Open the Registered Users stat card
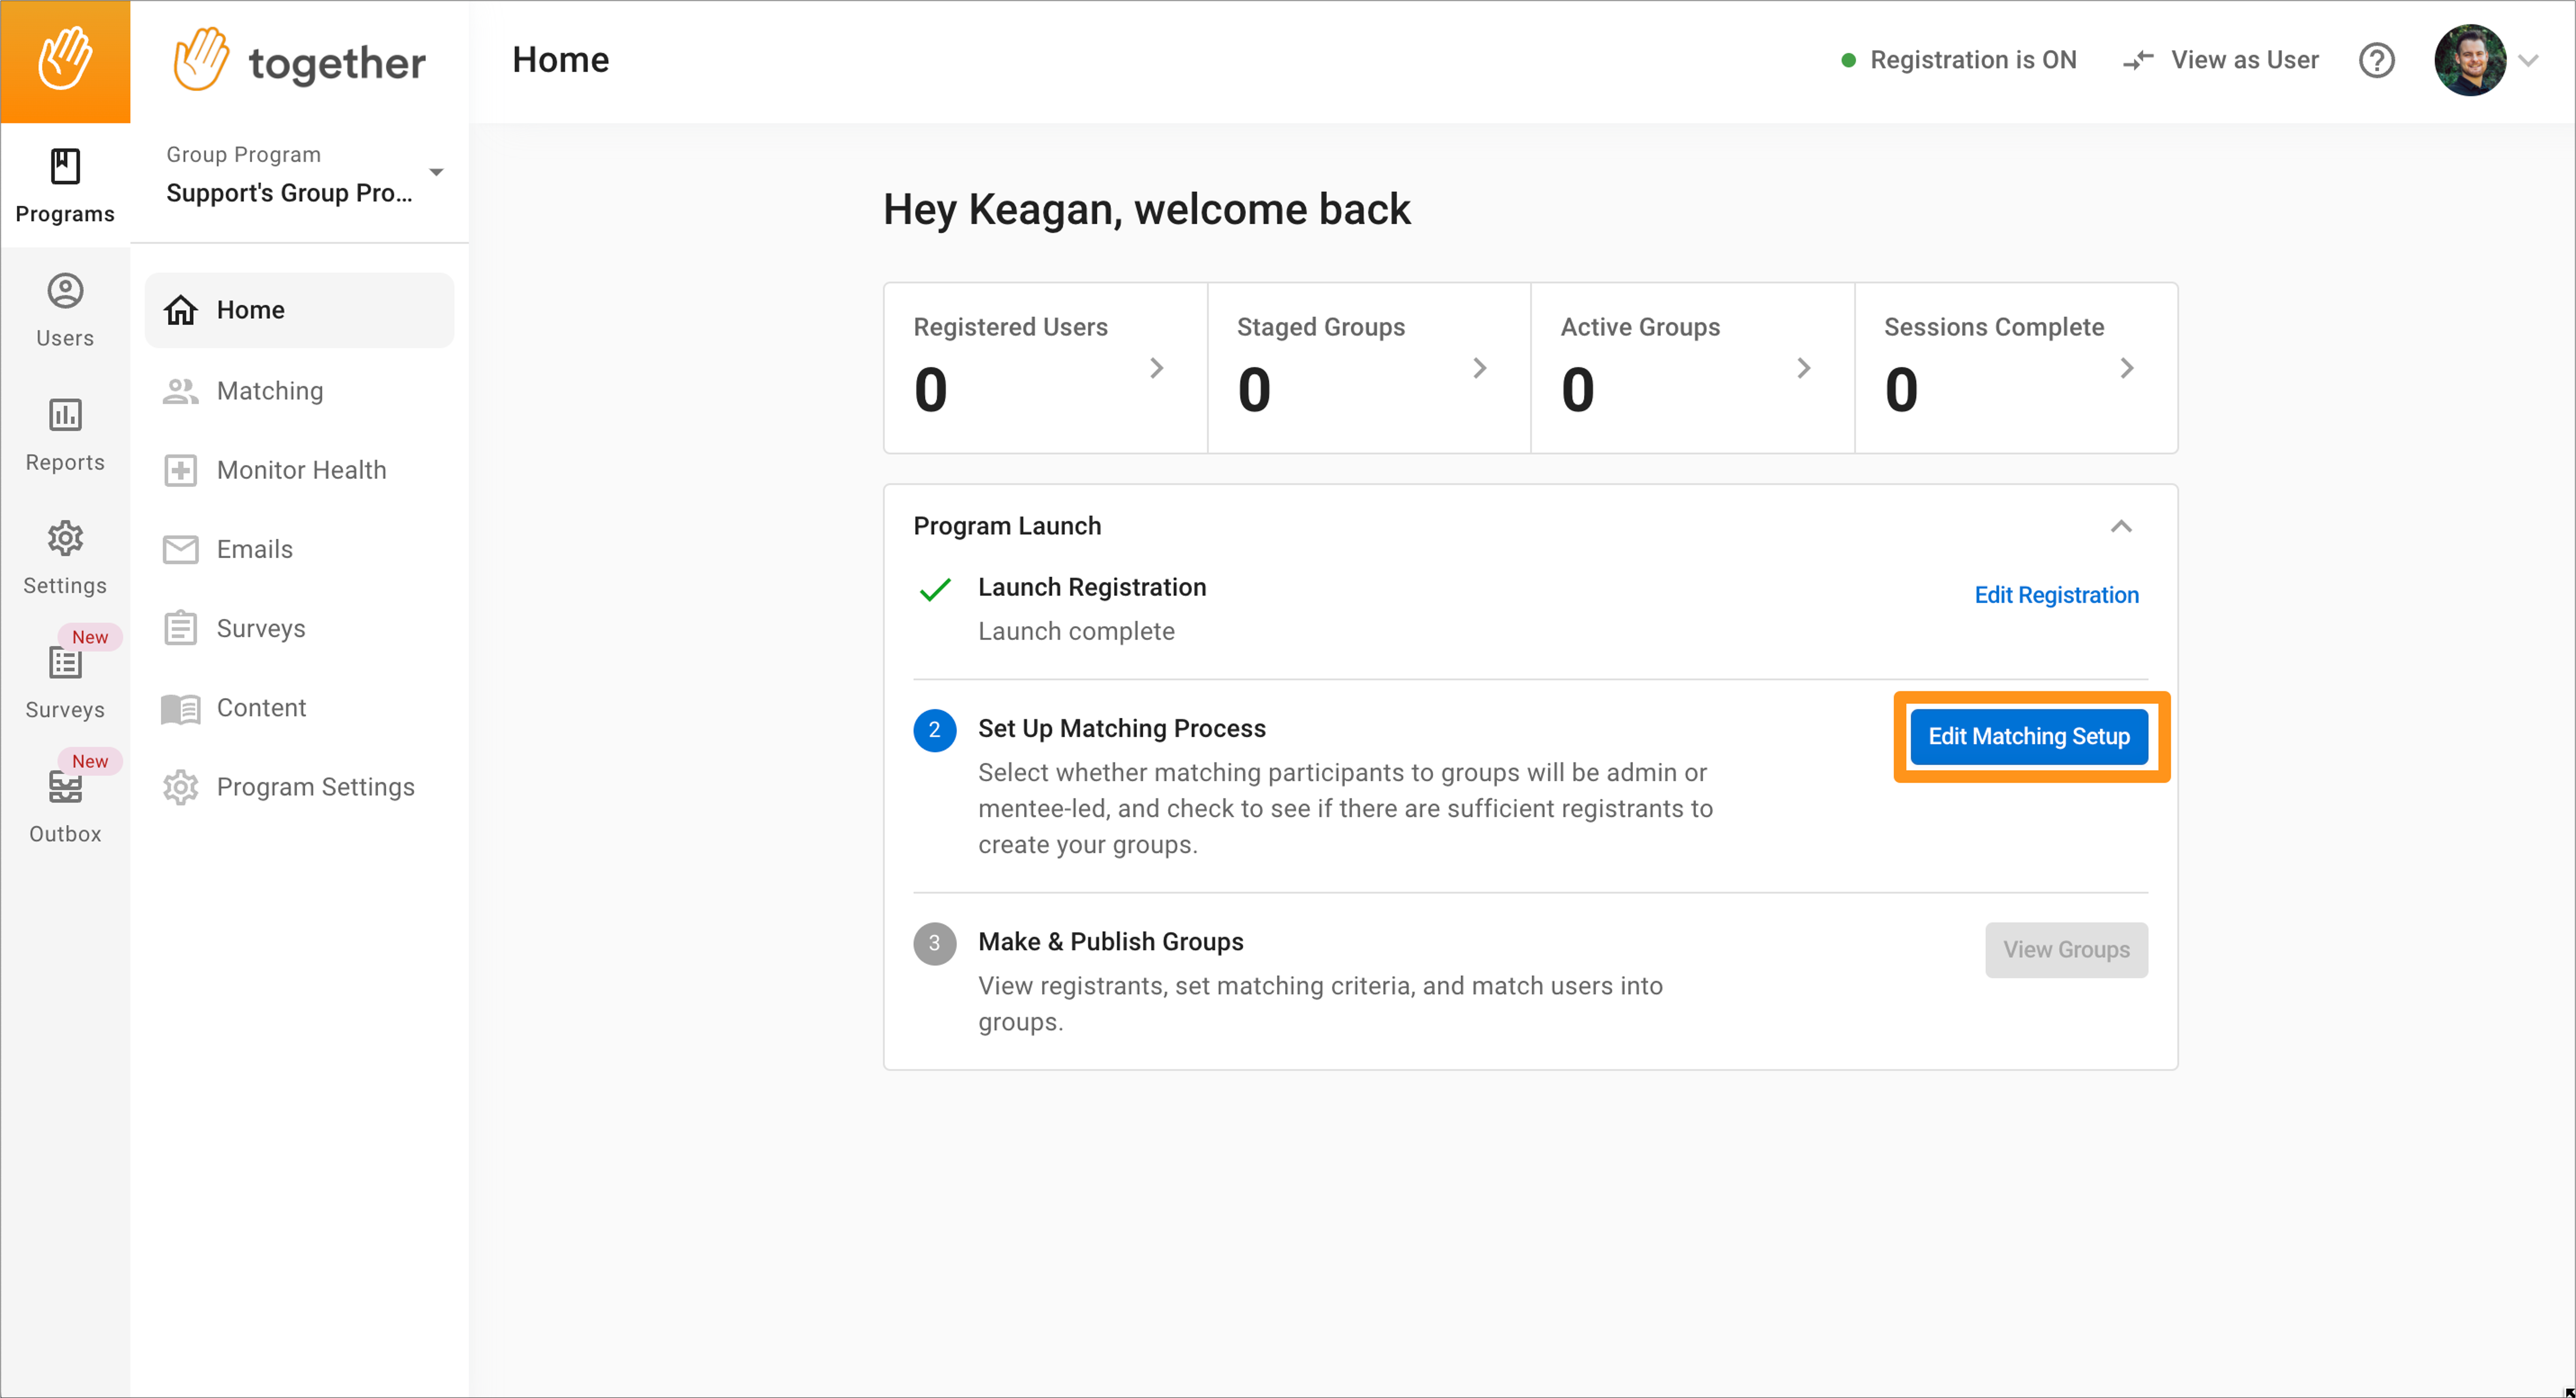The image size is (2576, 1398). (x=1045, y=368)
